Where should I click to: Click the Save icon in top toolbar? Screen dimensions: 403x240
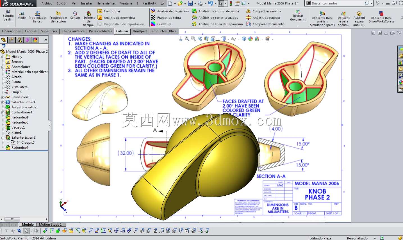click(190, 3)
